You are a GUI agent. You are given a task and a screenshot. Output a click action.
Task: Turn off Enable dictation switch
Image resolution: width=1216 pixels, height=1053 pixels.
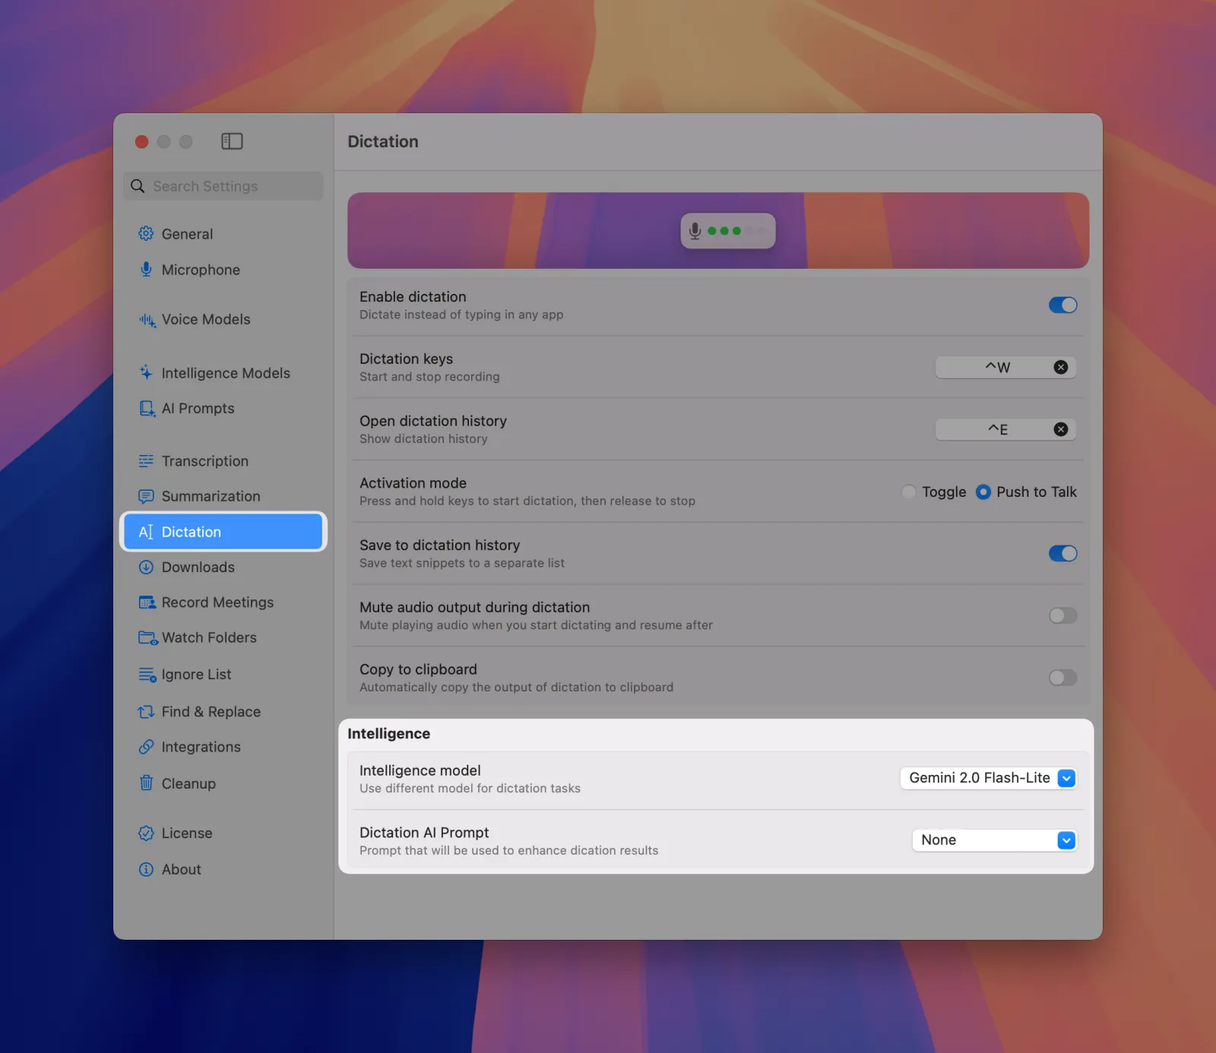click(x=1062, y=305)
